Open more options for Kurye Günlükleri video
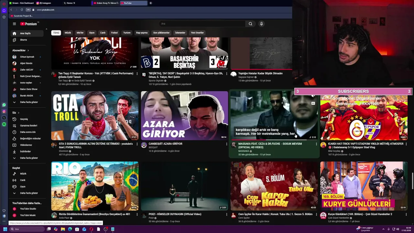Image resolution: width=414 pixels, height=233 pixels. [x=406, y=214]
